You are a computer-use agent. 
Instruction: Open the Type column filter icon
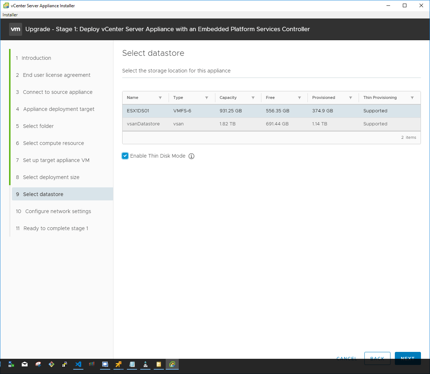point(207,97)
